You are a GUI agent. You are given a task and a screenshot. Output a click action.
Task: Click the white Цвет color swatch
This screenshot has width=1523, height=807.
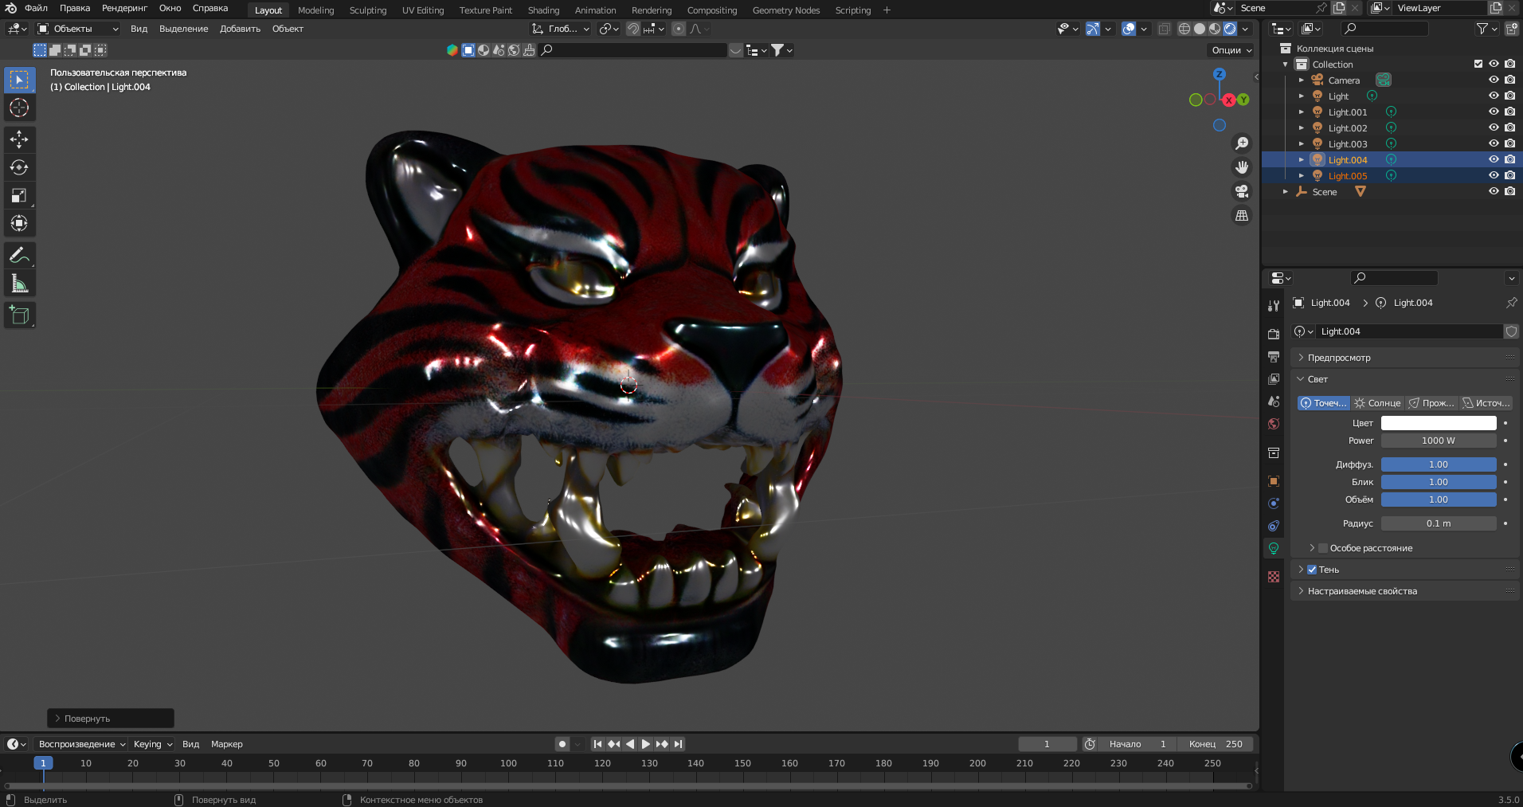(x=1438, y=423)
